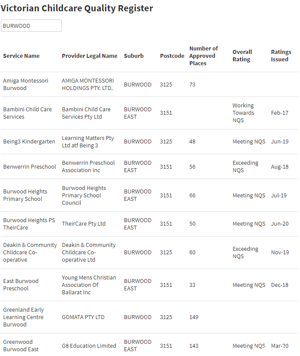
Task: Select Greenwood Burwood East row
Action: (150, 345)
